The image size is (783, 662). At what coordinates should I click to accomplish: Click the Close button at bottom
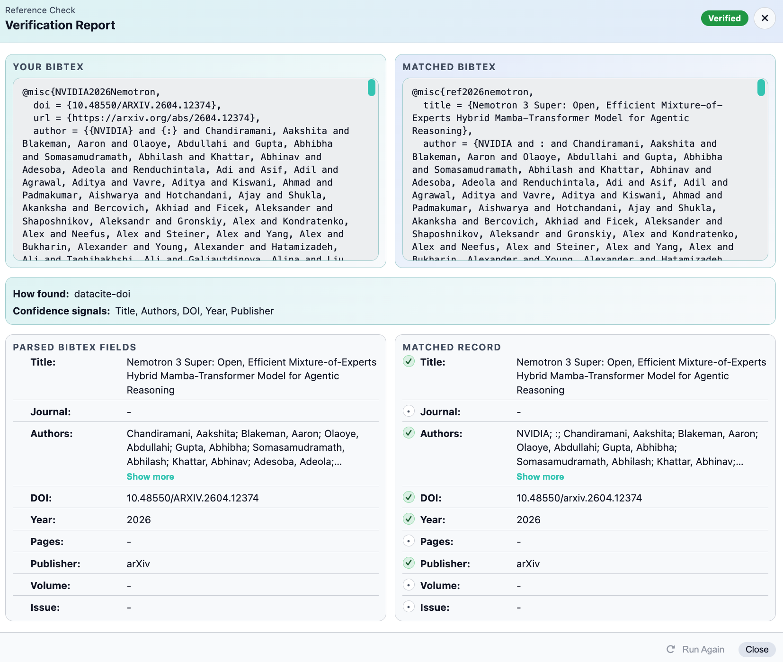[756, 649]
